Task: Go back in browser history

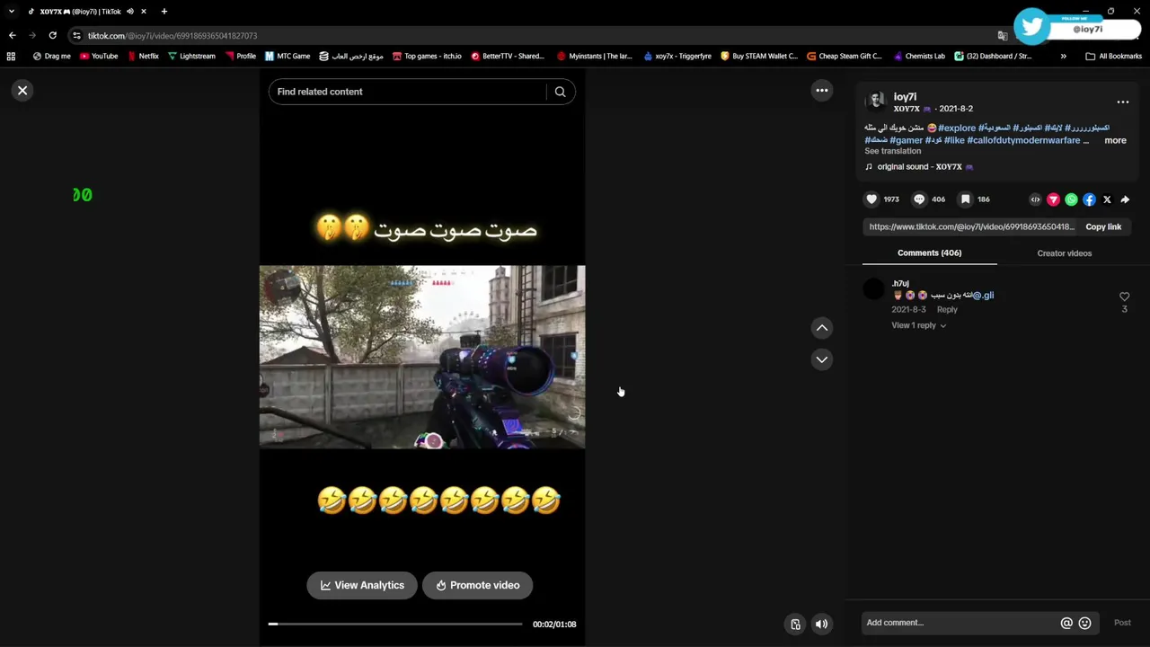Action: [12, 35]
